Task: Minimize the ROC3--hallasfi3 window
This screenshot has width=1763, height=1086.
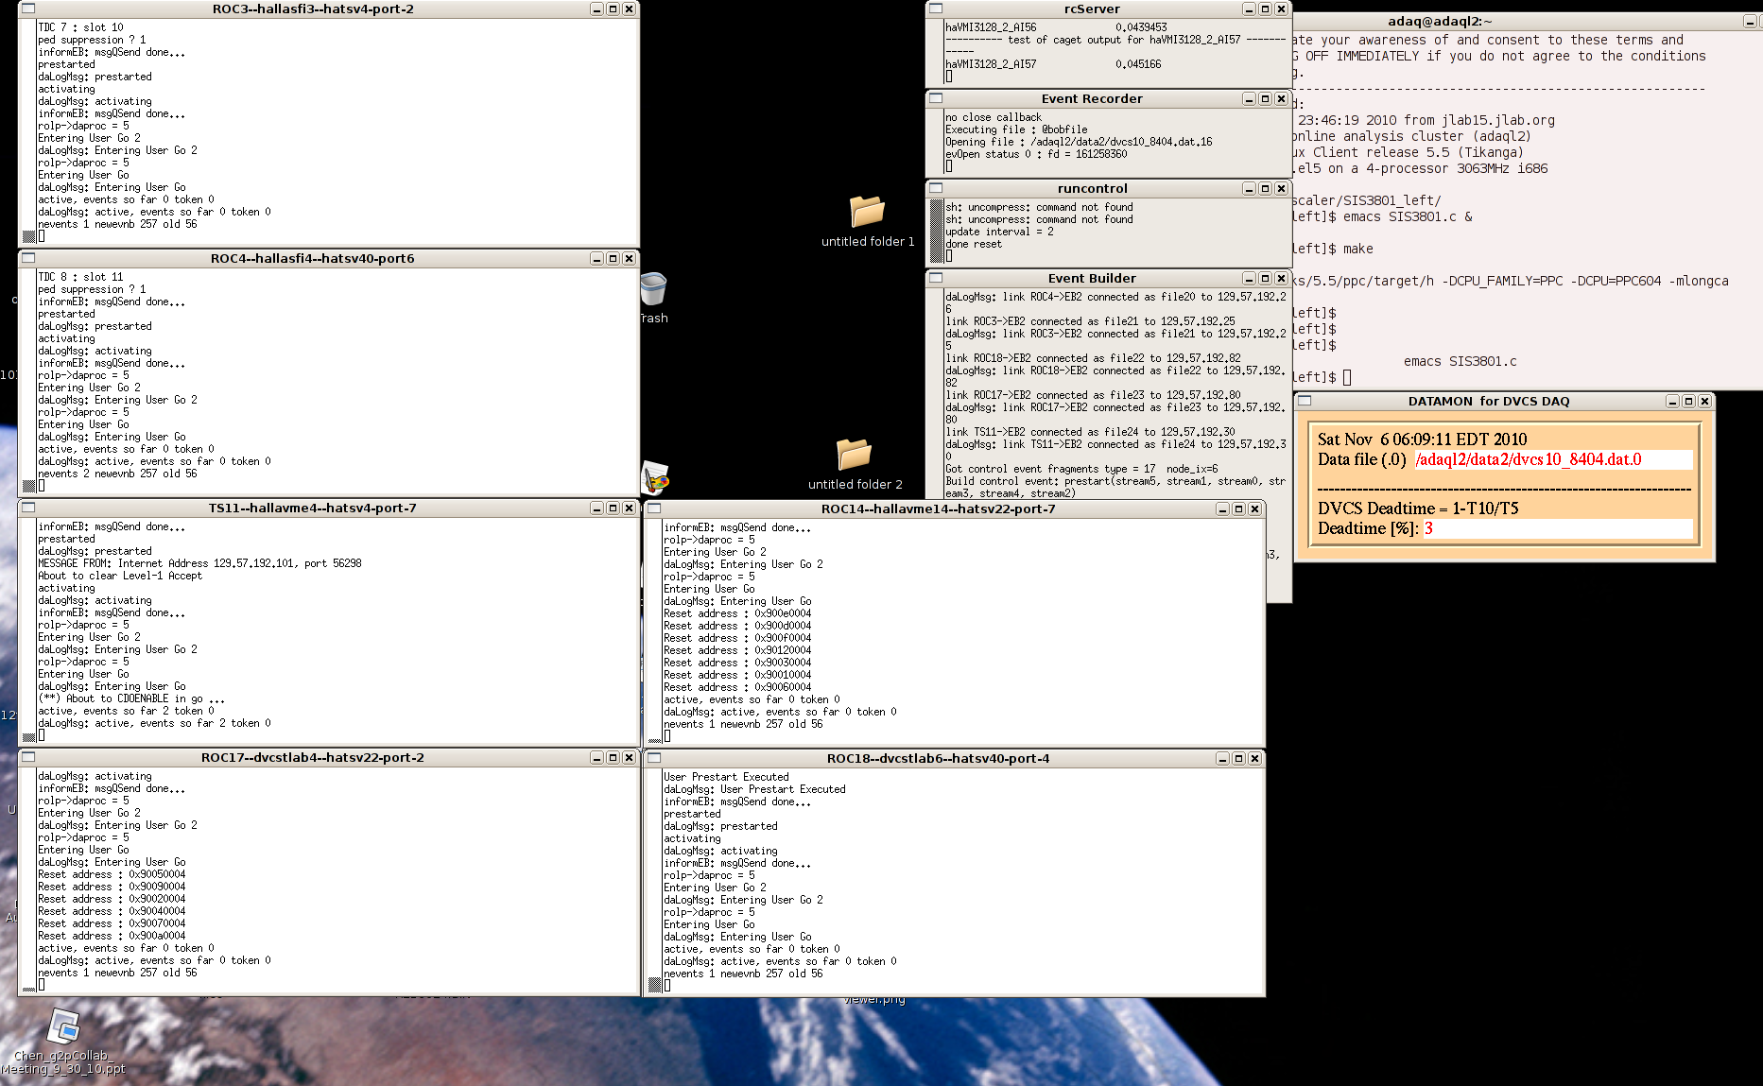Action: point(596,9)
